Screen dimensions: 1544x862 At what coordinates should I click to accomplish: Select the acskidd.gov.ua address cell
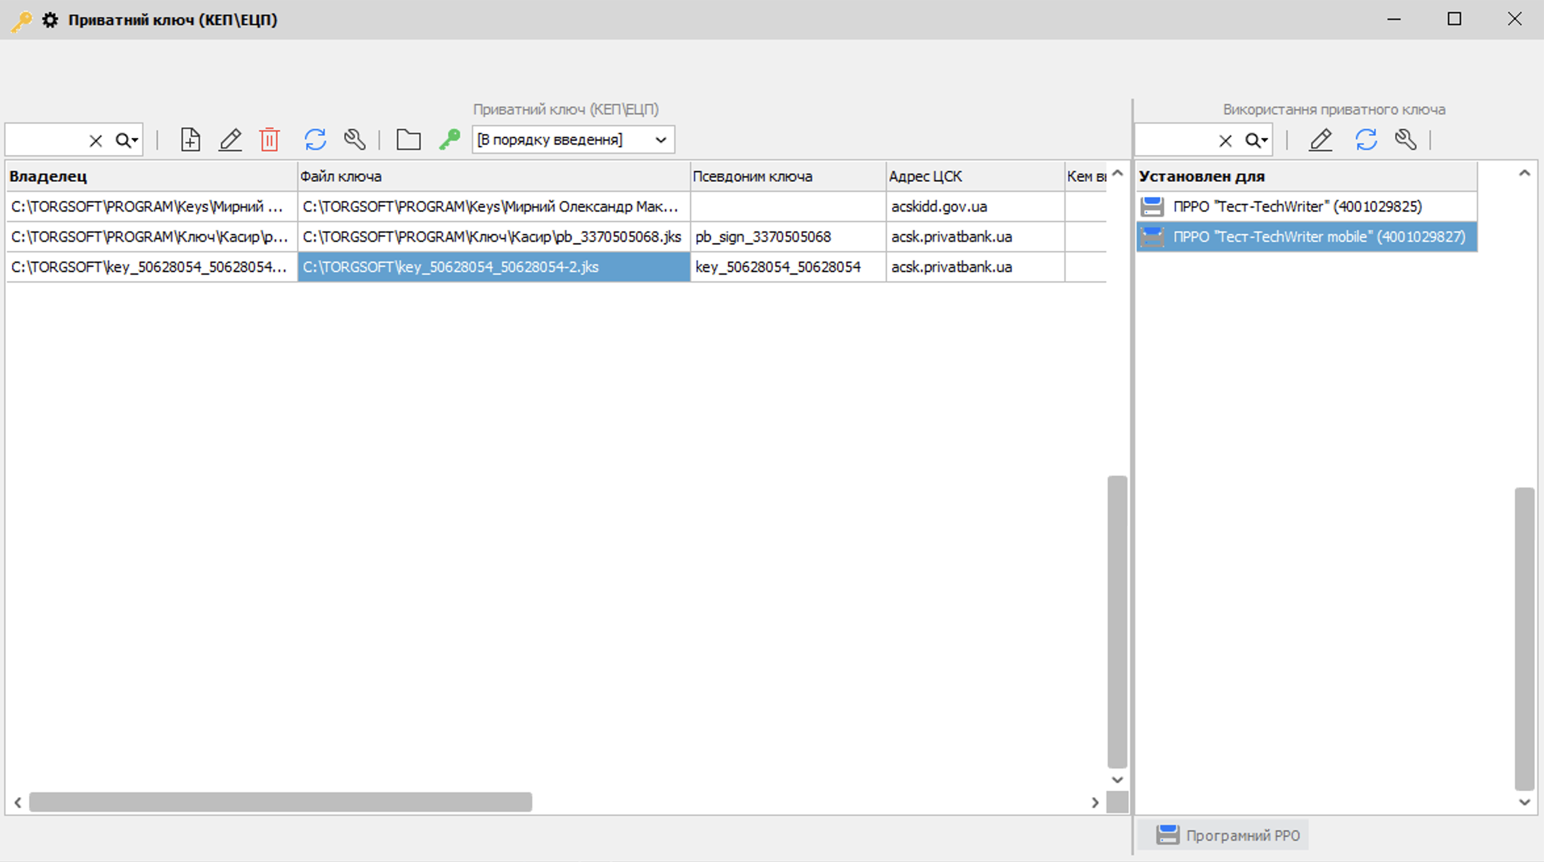pos(975,206)
